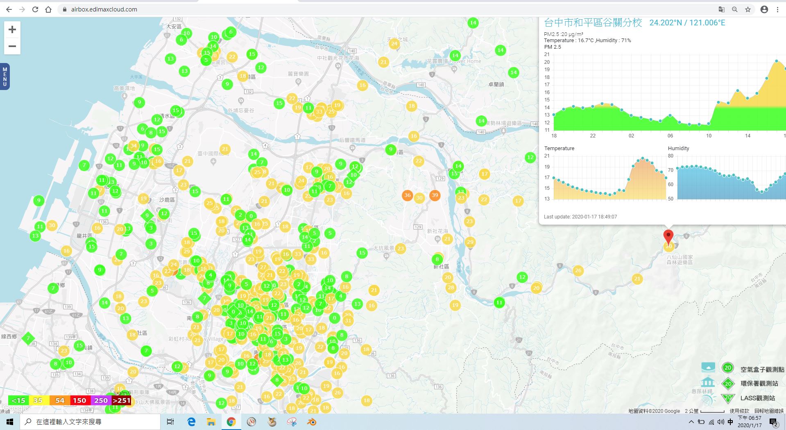Select the green diamond 7 station near 線西鄉
The width and height of the screenshot is (786, 430).
coord(28,338)
